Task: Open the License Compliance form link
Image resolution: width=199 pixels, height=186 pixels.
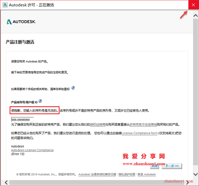Action: click(x=140, y=133)
